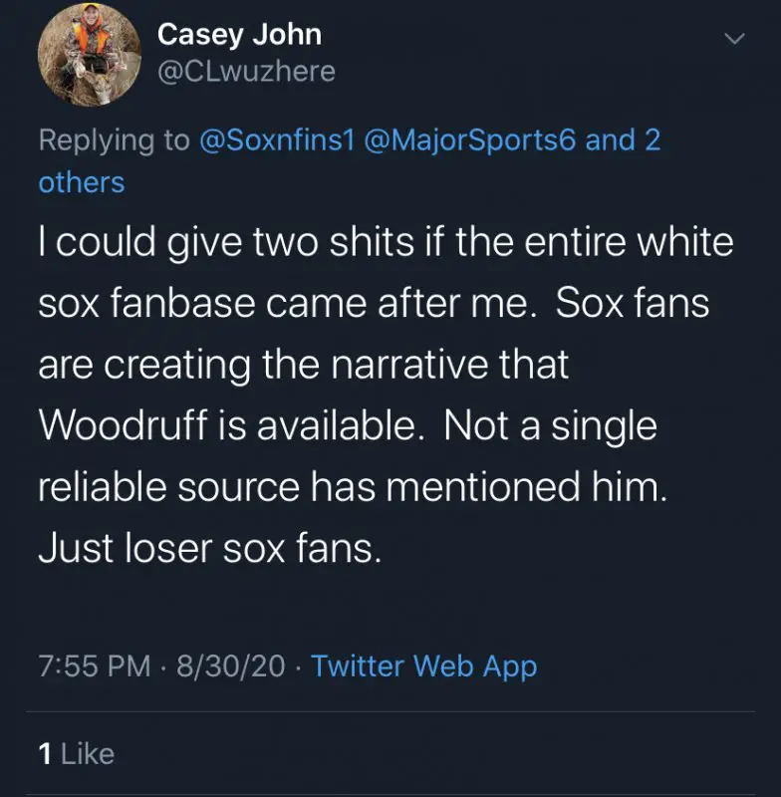Screen dimensions: 781x797
Task: View who liked via '1 Like'
Action: [77, 753]
